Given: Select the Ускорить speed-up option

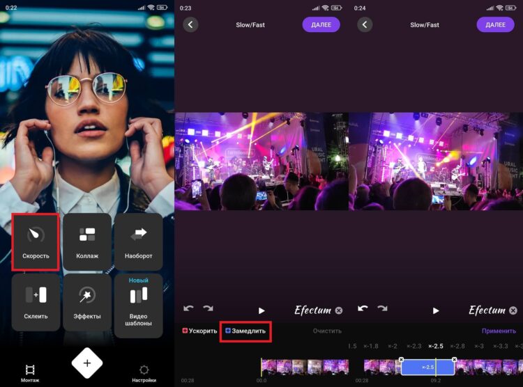Looking at the screenshot, I should (199, 331).
